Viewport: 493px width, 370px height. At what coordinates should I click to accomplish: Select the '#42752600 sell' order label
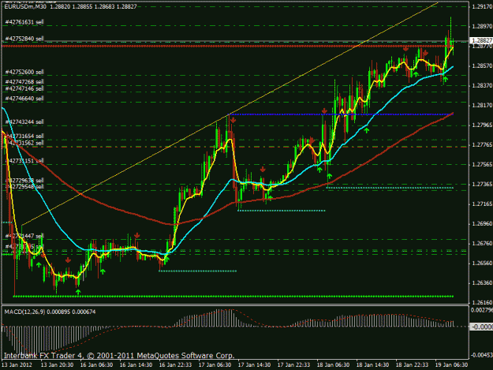[24, 72]
